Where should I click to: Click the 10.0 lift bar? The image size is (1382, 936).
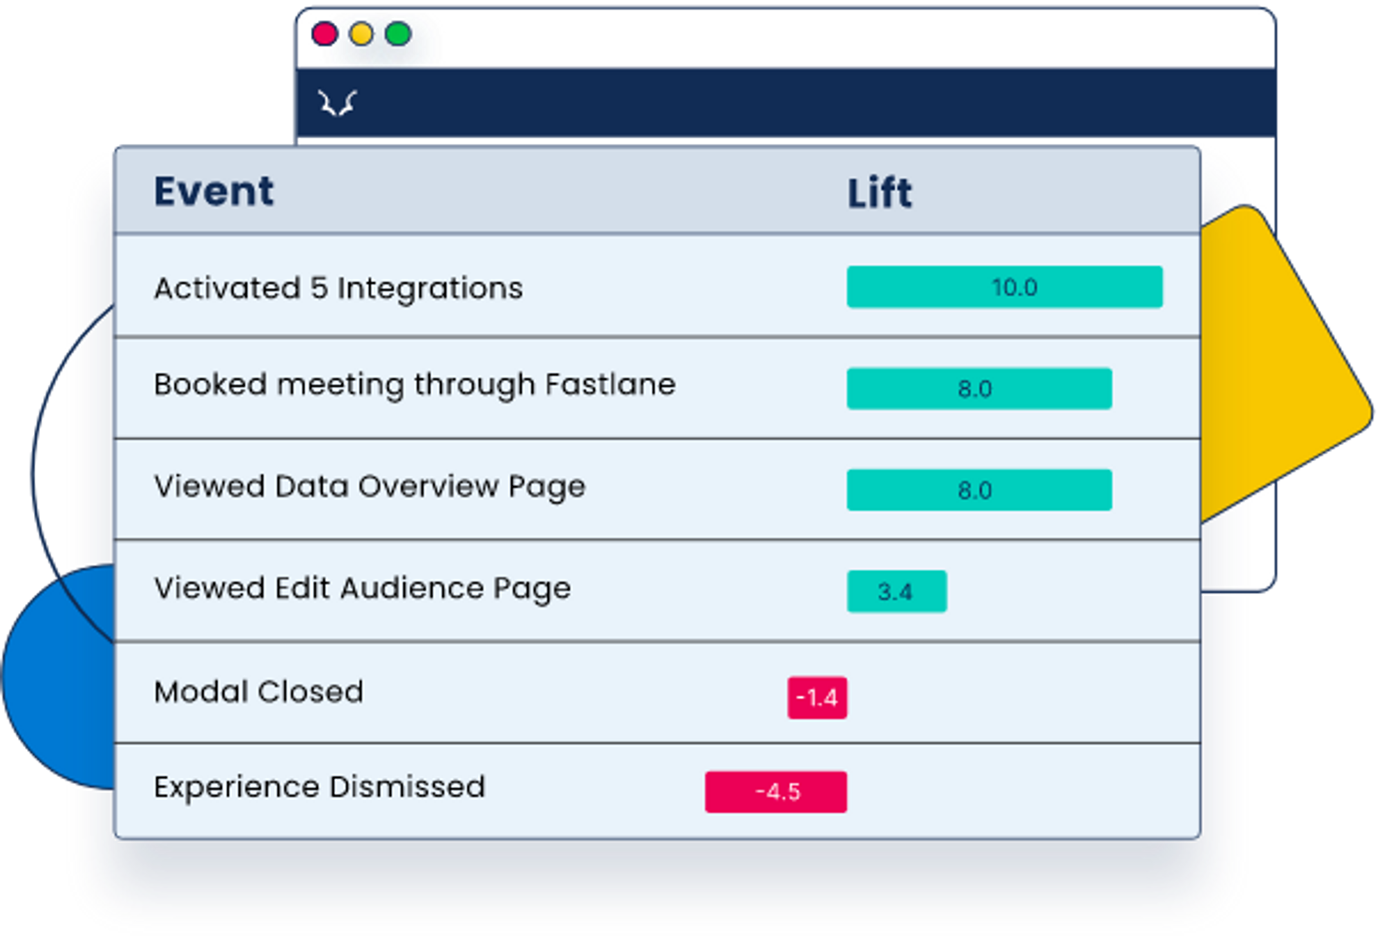[x=1005, y=287]
